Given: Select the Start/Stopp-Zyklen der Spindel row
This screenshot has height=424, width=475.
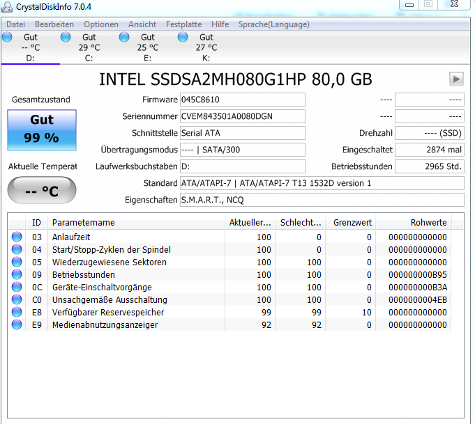Looking at the screenshot, I should click(230, 249).
